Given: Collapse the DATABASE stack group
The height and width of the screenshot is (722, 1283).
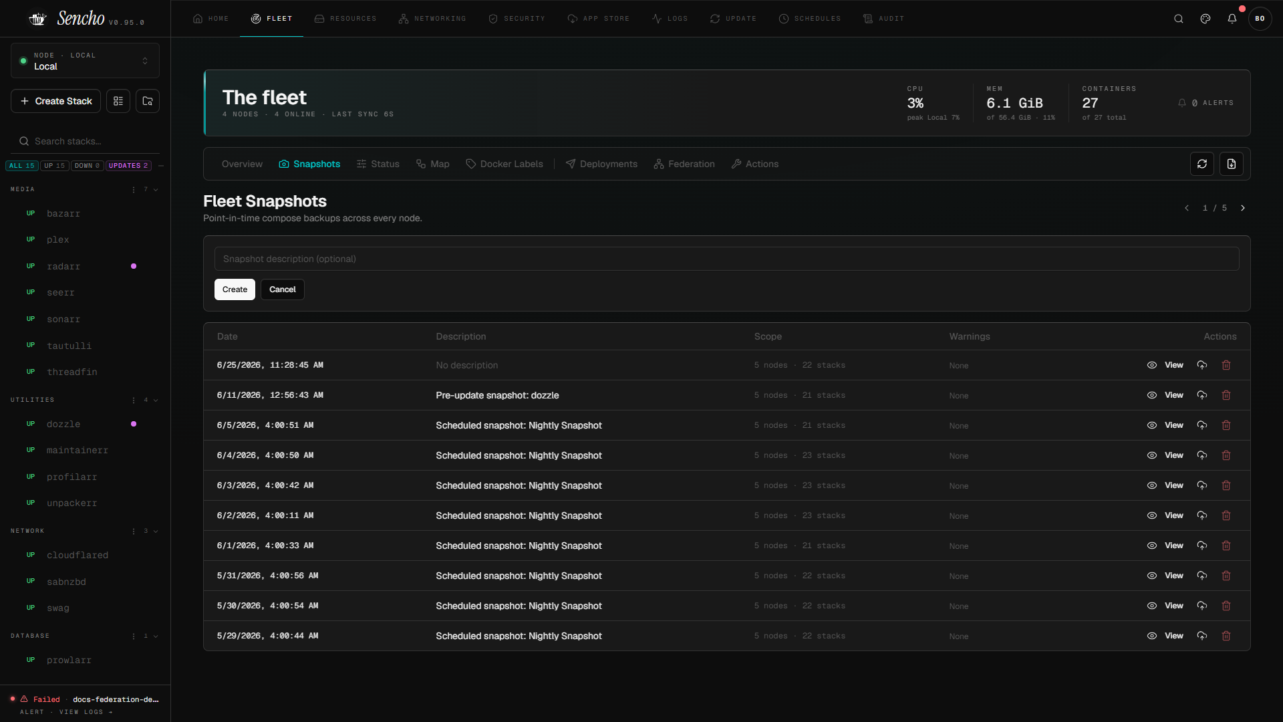Looking at the screenshot, I should tap(156, 636).
